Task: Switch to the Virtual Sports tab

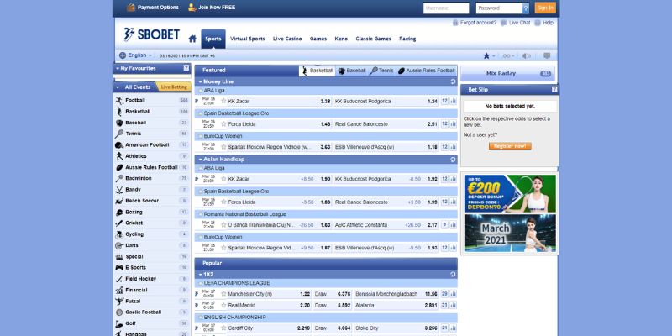Action: coord(247,39)
